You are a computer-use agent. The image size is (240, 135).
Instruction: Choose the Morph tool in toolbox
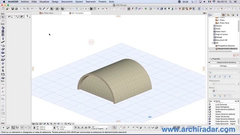[x=3, y=67]
